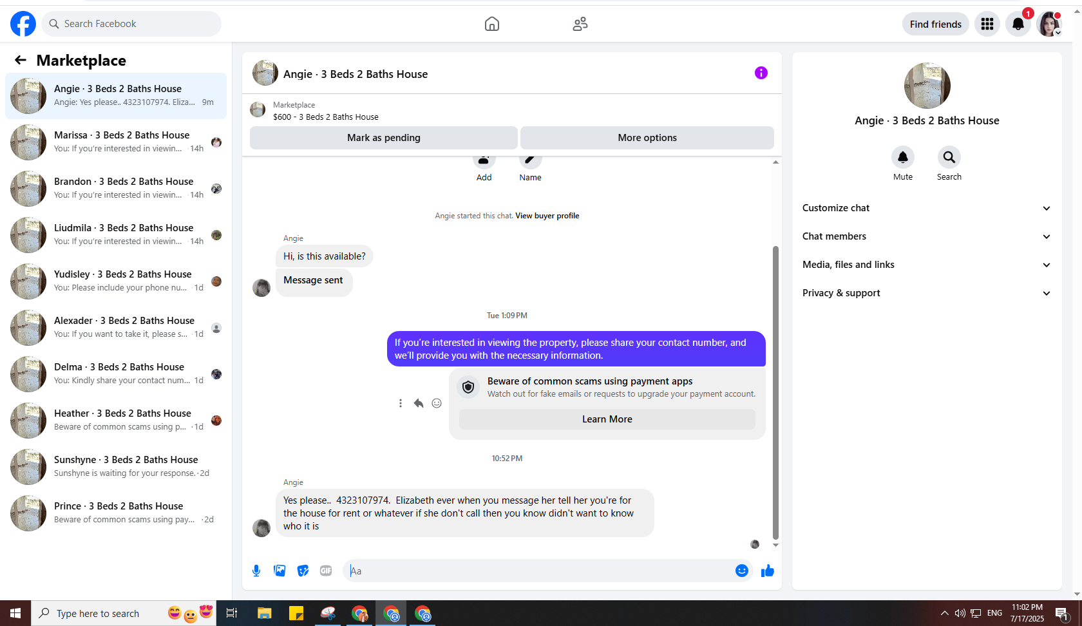Open Angie's profile picture in right panel
Screen dimensions: 1082x626
click(x=927, y=86)
